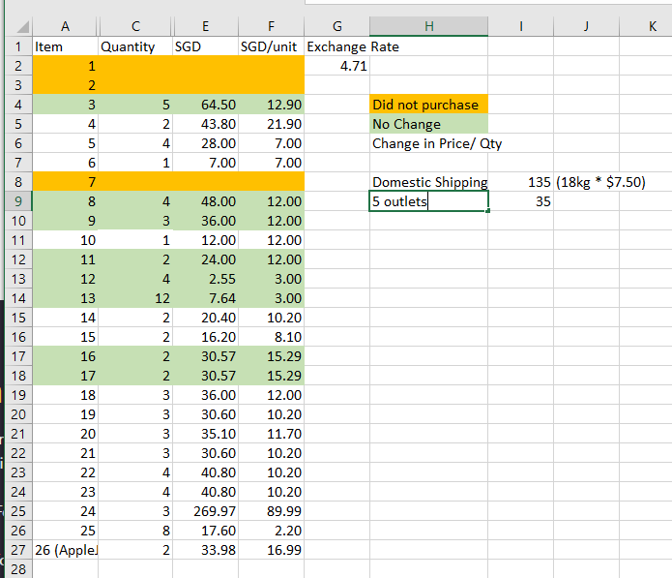Select the row 9 header
This screenshot has height=578, width=672.
[x=15, y=201]
